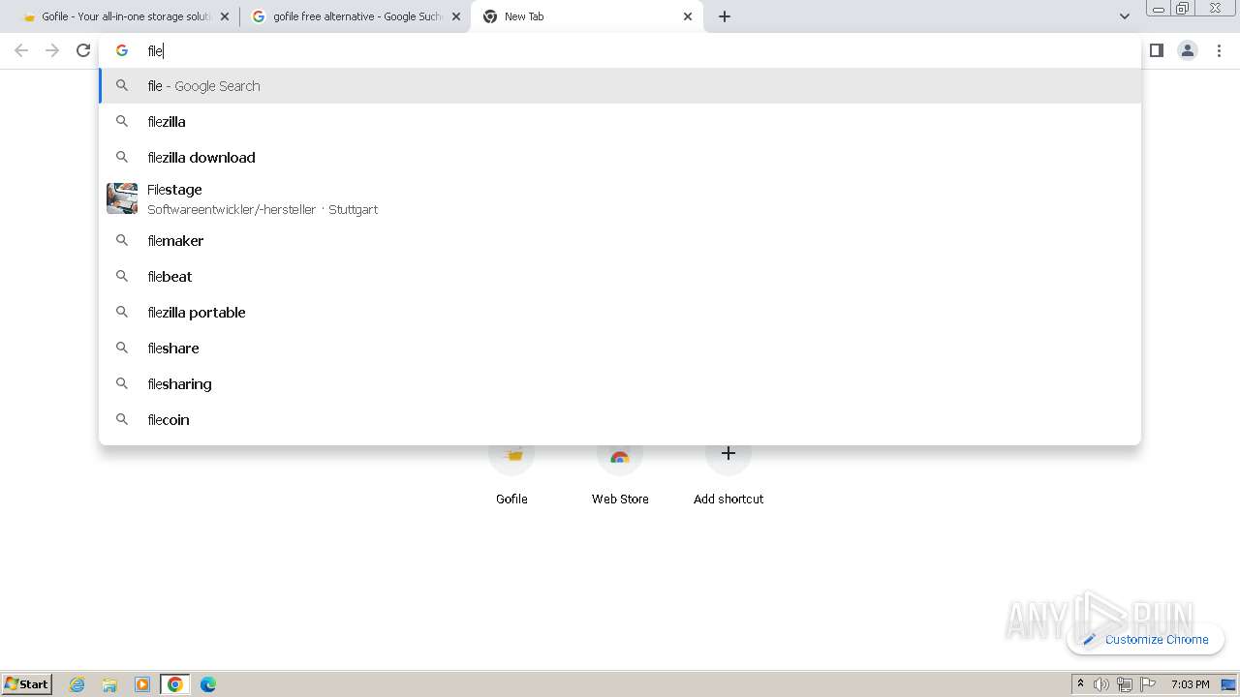Click search icon beside 'filecoin'
Viewport: 1240px width, 697px height.
click(122, 420)
